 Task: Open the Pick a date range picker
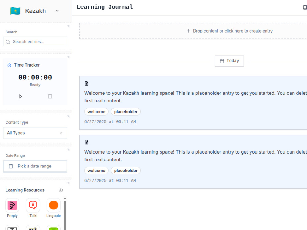click(x=35, y=166)
